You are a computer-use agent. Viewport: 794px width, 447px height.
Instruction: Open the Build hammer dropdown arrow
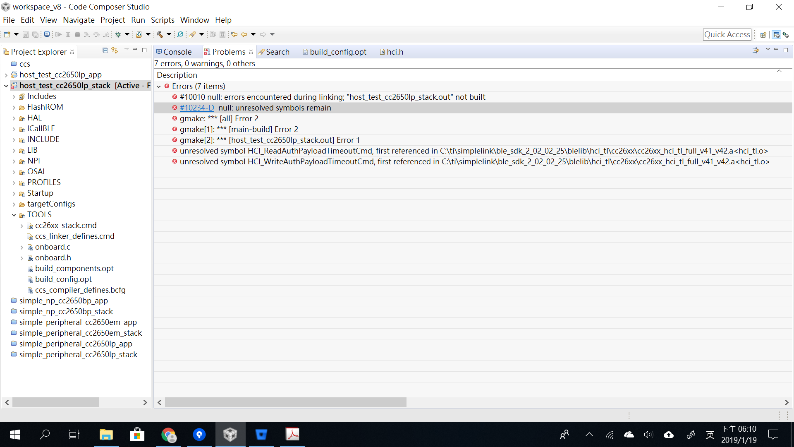pyautogui.click(x=169, y=34)
